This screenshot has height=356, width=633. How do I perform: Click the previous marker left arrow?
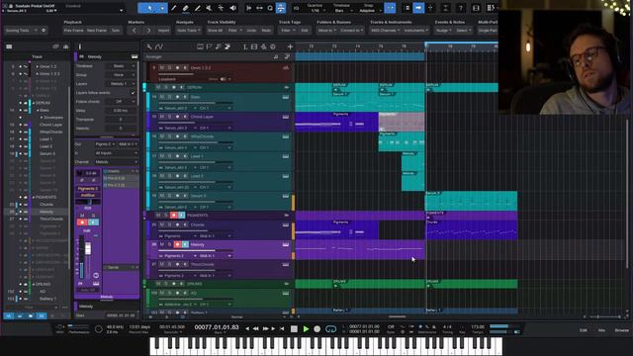click(135, 31)
